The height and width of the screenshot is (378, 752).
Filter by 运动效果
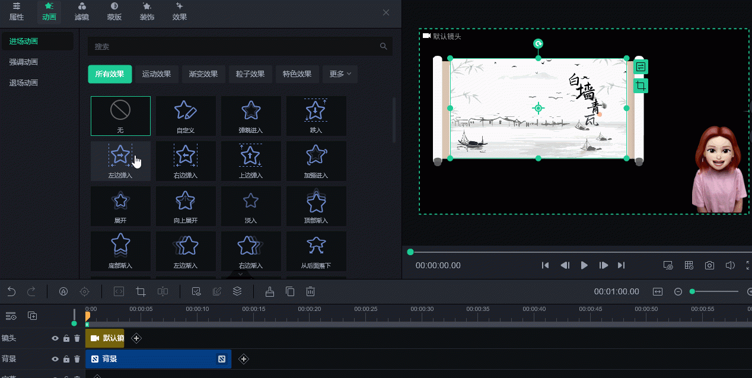157,74
